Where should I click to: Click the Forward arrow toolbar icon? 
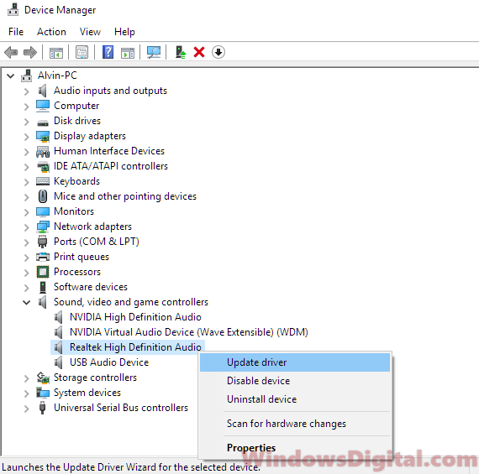click(30, 52)
